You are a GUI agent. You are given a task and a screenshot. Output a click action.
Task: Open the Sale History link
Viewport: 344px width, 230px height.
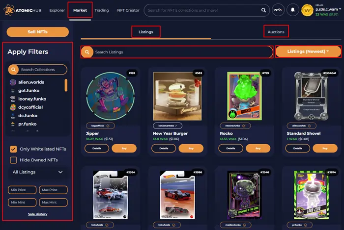pos(37,214)
